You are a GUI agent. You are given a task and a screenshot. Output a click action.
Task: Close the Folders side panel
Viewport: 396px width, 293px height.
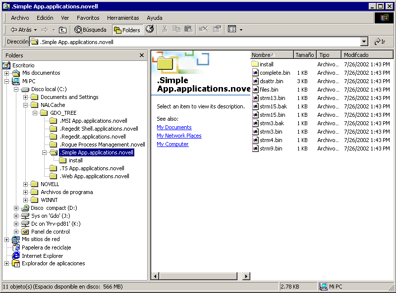tap(142, 55)
